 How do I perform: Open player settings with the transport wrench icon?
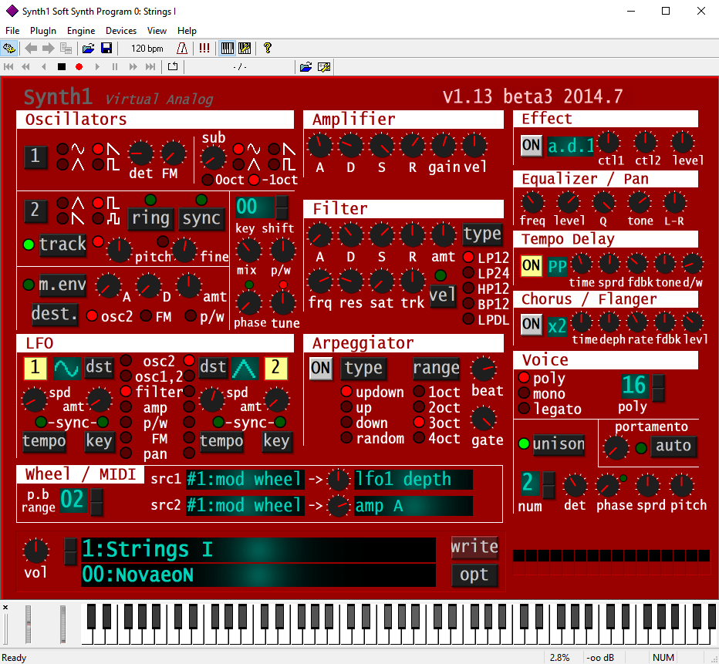[x=324, y=67]
